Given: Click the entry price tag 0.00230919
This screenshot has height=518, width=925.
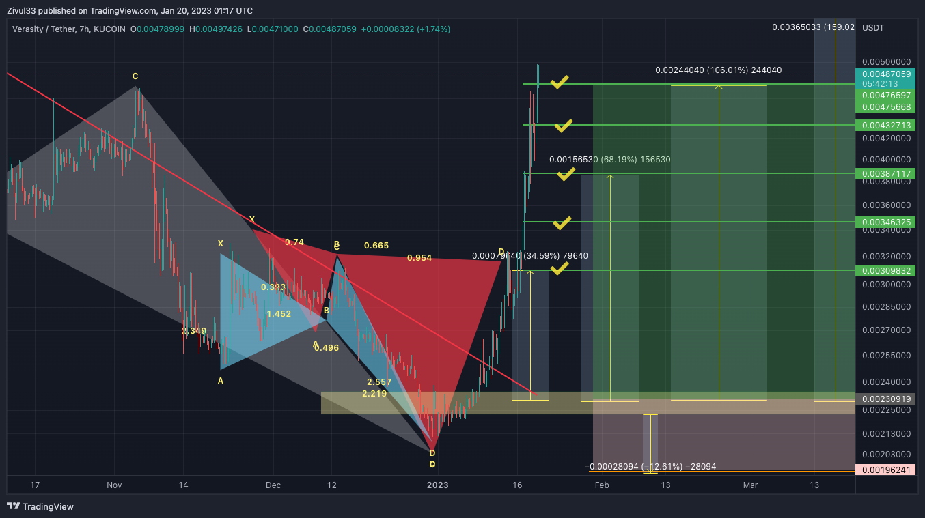Looking at the screenshot, I should tap(886, 399).
